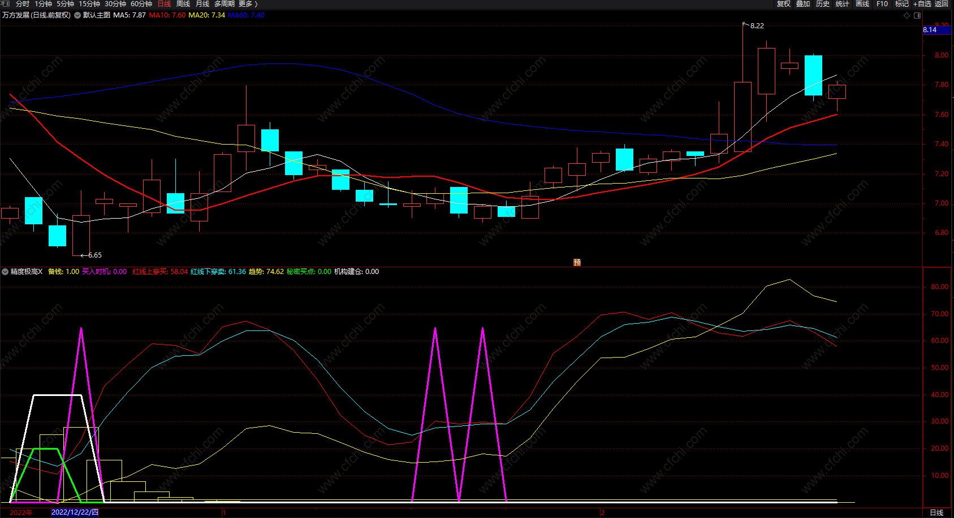This screenshot has height=518, width=954.
Task: Switch to the 5分钟 period tab
Action: pyautogui.click(x=66, y=4)
